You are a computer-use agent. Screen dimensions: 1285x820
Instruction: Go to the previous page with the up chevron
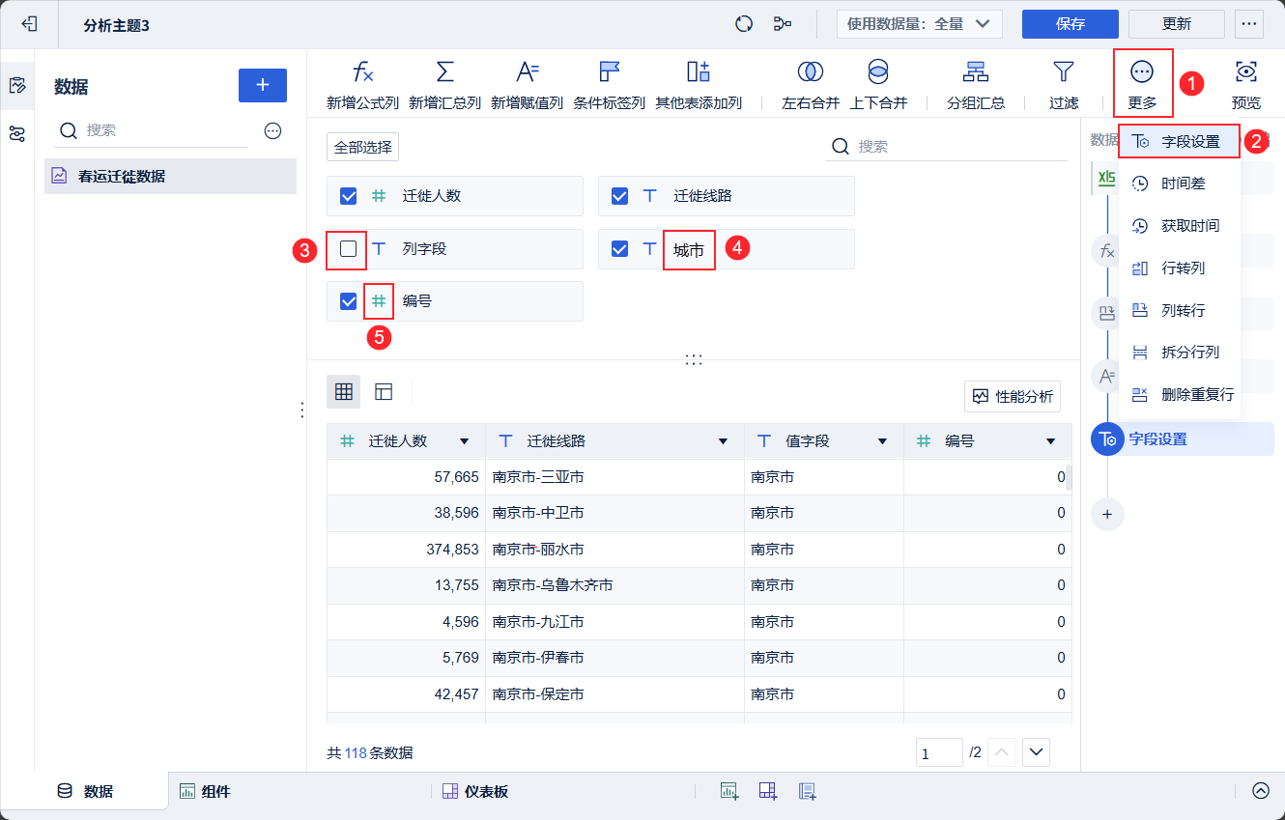[1002, 751]
